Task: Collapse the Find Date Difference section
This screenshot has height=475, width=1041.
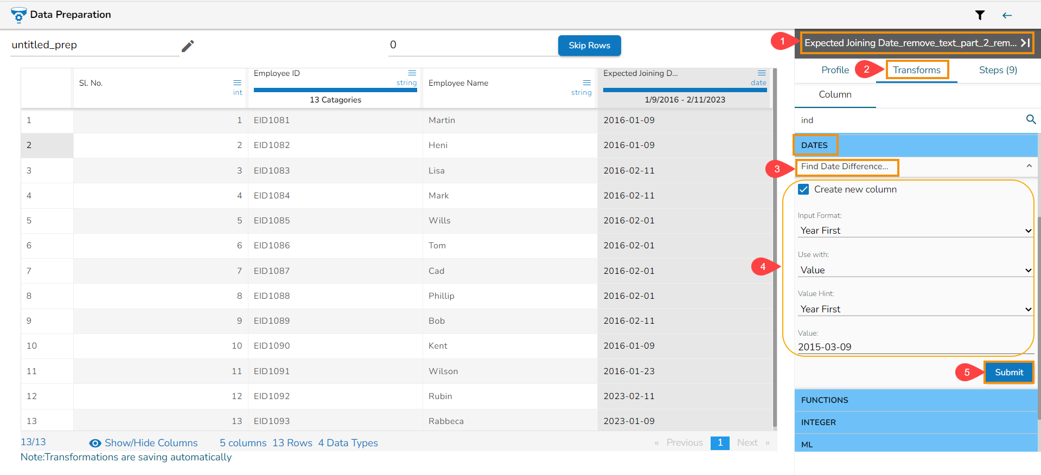Action: click(1029, 166)
